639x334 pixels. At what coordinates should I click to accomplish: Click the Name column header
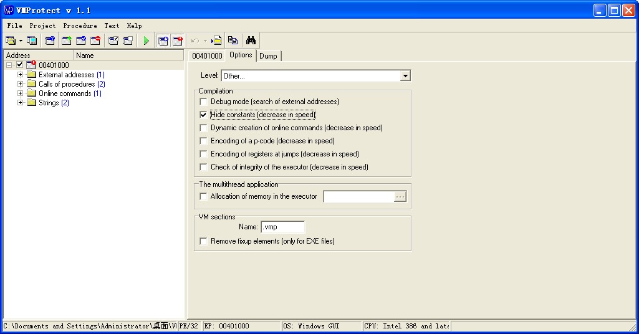129,55
